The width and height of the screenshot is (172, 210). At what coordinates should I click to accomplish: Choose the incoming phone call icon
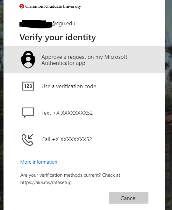pyautogui.click(x=27, y=140)
